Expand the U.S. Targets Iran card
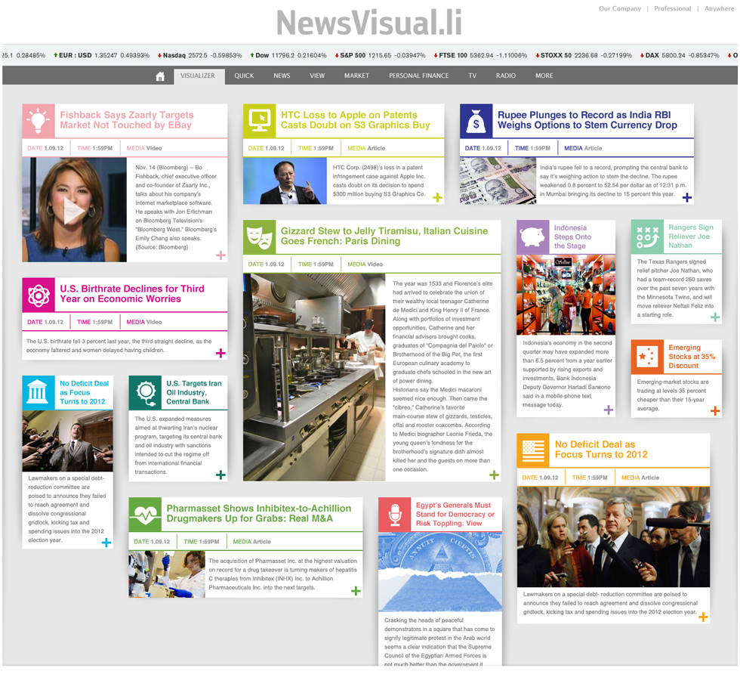 [220, 475]
